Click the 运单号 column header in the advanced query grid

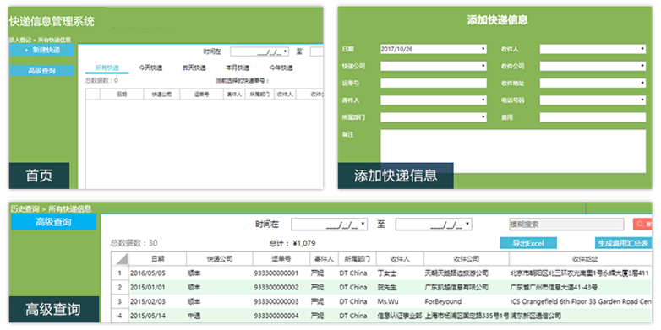click(281, 258)
